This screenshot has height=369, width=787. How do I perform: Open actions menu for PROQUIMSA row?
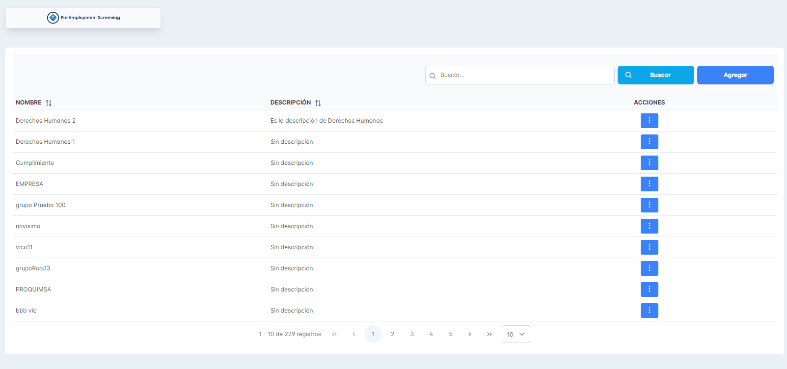649,290
